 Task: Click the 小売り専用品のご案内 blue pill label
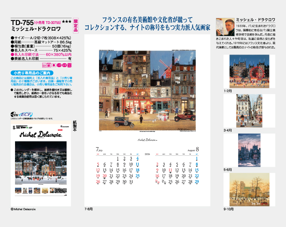32,73
